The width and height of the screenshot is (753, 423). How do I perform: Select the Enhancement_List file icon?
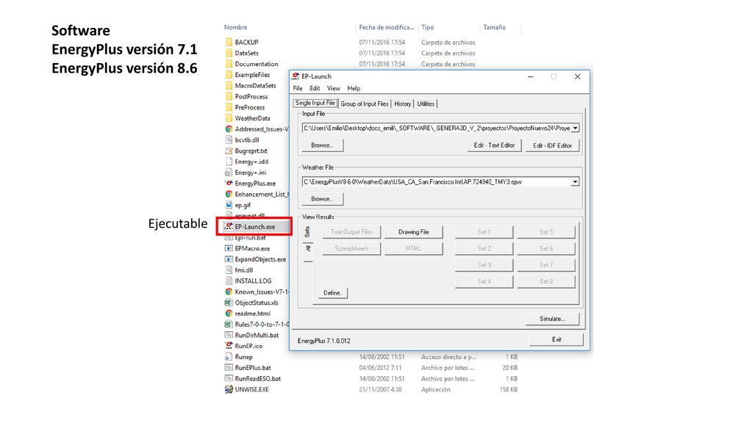(x=229, y=194)
